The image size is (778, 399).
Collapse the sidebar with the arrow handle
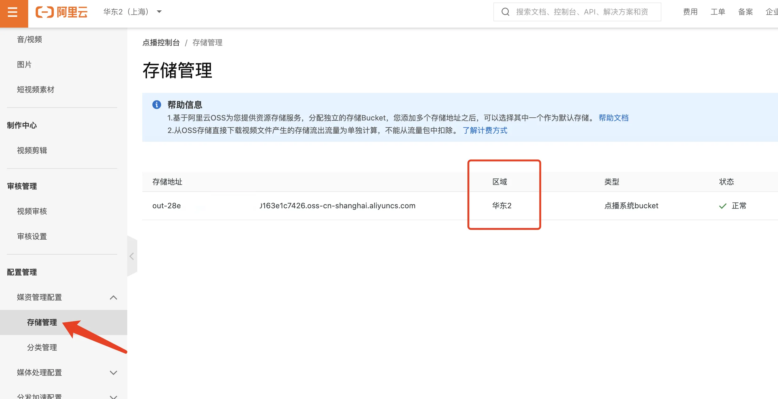point(132,256)
